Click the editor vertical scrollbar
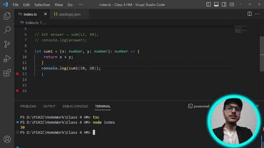The width and height of the screenshot is (264, 148). click(262, 54)
